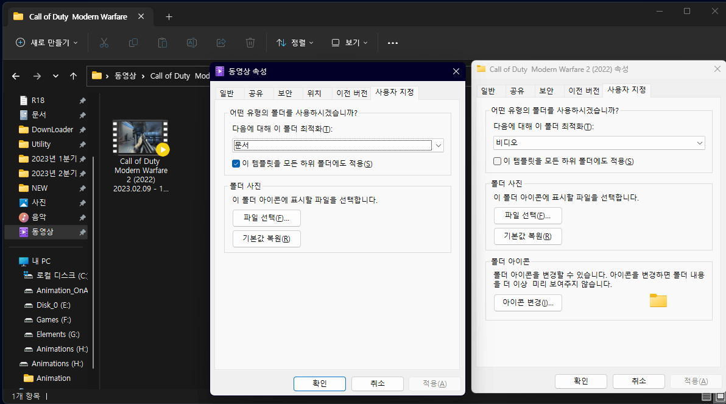The width and height of the screenshot is (726, 404).
Task: Open 2023년 2분기 folder in sidebar
Action: coord(54,173)
